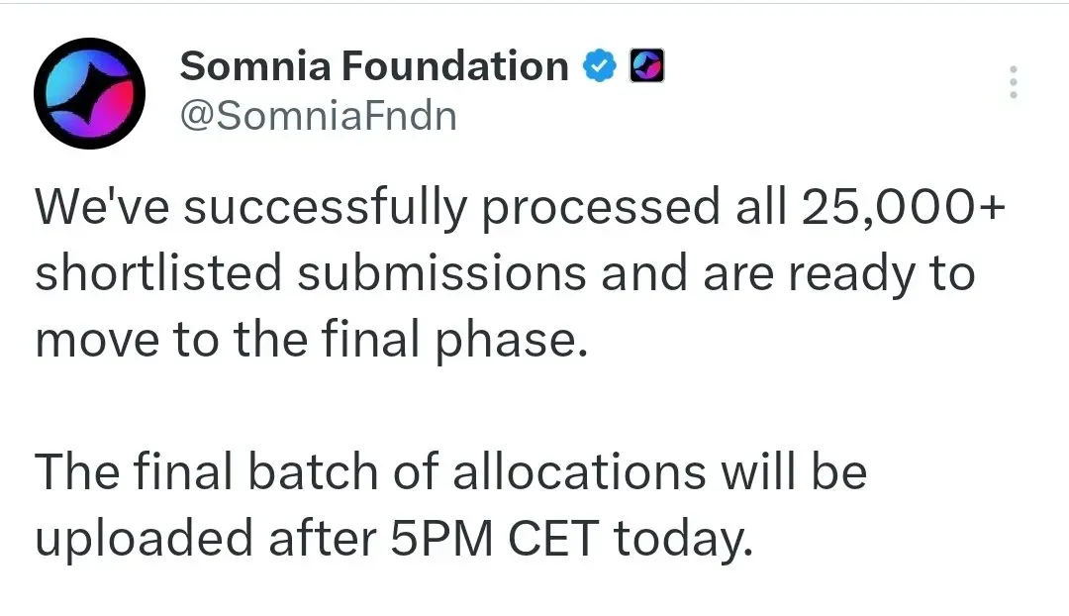The width and height of the screenshot is (1069, 616).
Task: Click the paragraph about shortlisted submissions
Action: pyautogui.click(x=520, y=273)
